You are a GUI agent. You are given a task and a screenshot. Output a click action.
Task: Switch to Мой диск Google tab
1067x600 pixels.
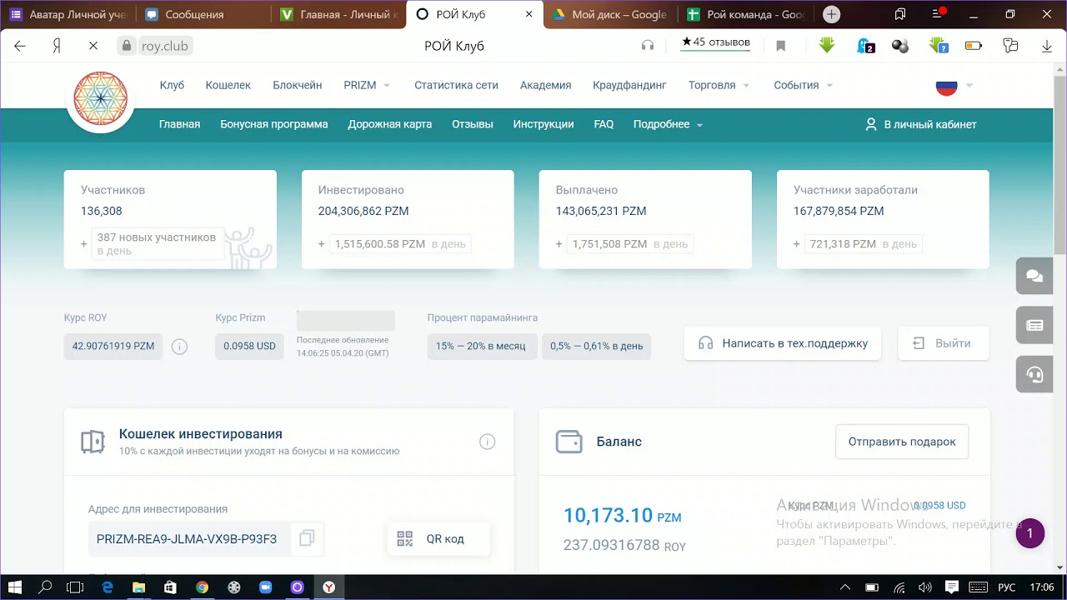coord(611,14)
